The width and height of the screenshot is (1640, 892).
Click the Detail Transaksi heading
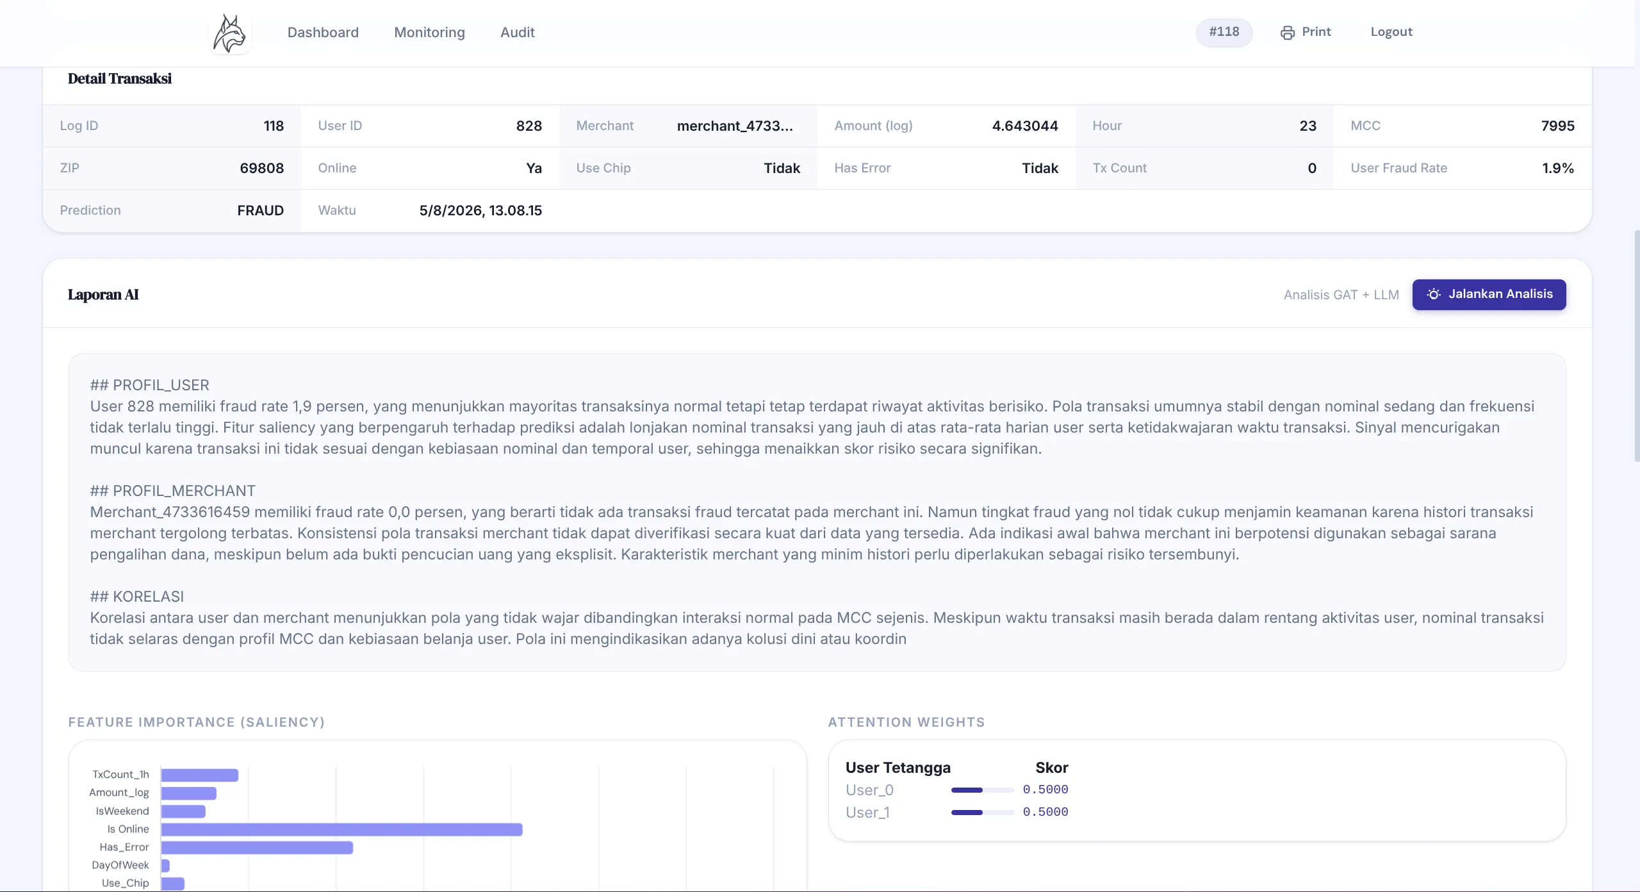[120, 79]
